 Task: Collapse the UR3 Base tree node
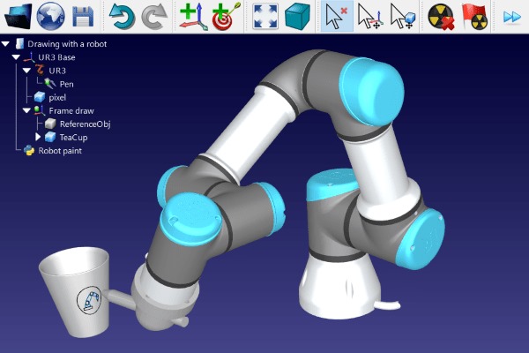click(x=16, y=56)
